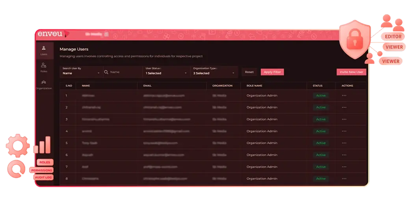Open the Users section in sidebar
The height and width of the screenshot is (214, 411).
tap(44, 50)
